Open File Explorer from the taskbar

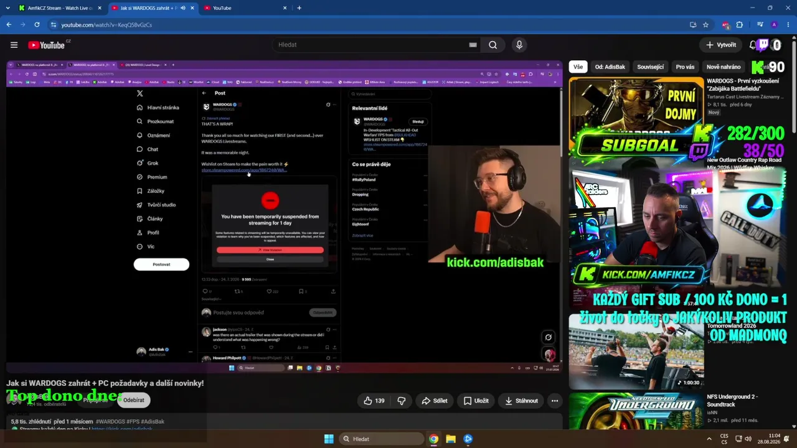coord(451,439)
